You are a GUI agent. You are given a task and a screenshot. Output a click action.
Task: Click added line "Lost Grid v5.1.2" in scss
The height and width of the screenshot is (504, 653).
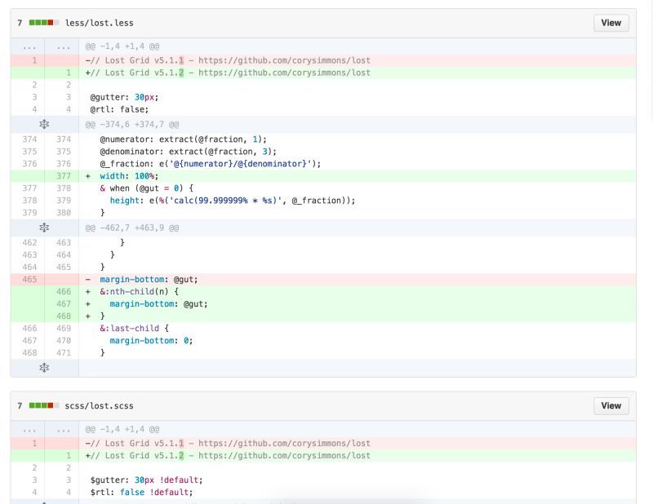pos(229,455)
